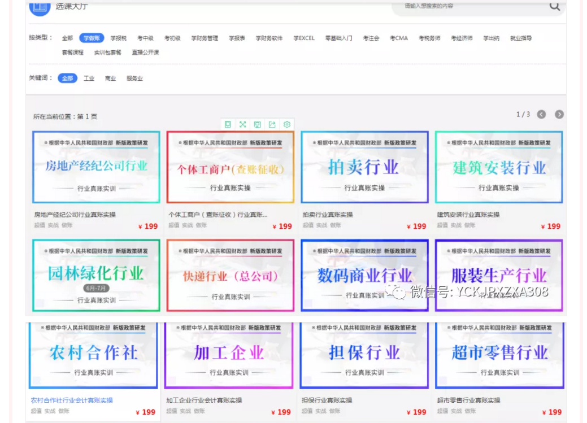The height and width of the screenshot is (423, 587).
Task: Select 工业 keyword filter
Action: click(x=89, y=79)
